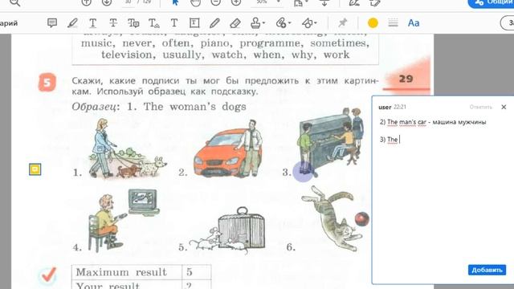Click the stamp tool icon
514x289 pixels.
click(x=255, y=23)
